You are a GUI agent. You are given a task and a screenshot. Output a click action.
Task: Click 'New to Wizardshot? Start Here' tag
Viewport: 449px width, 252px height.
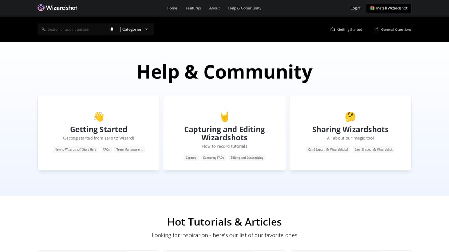[75, 149]
